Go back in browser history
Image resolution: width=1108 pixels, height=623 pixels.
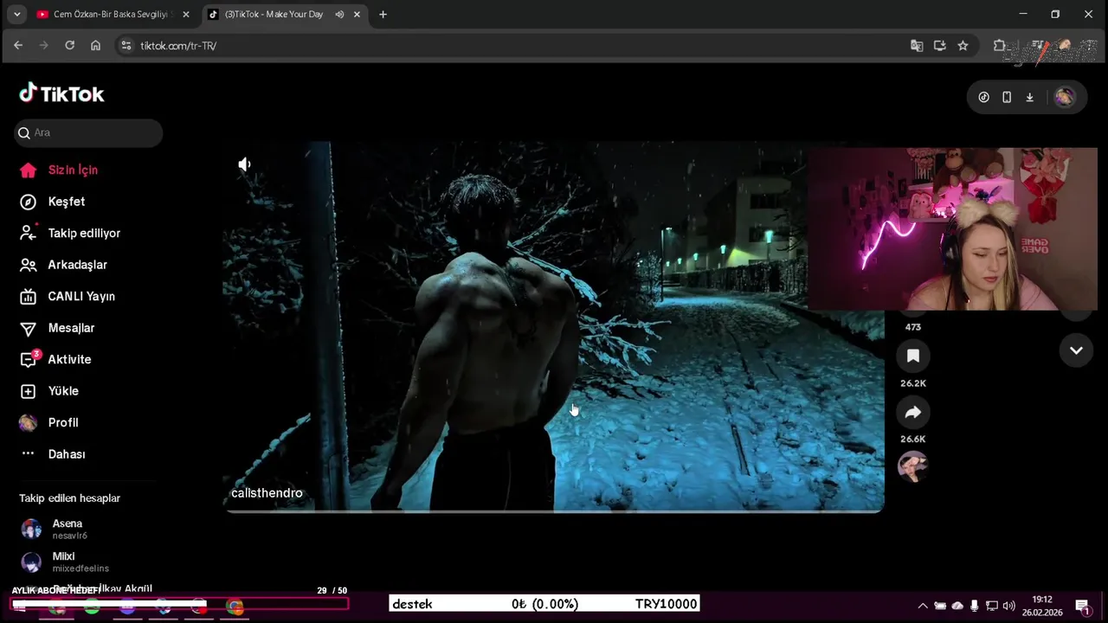18,45
